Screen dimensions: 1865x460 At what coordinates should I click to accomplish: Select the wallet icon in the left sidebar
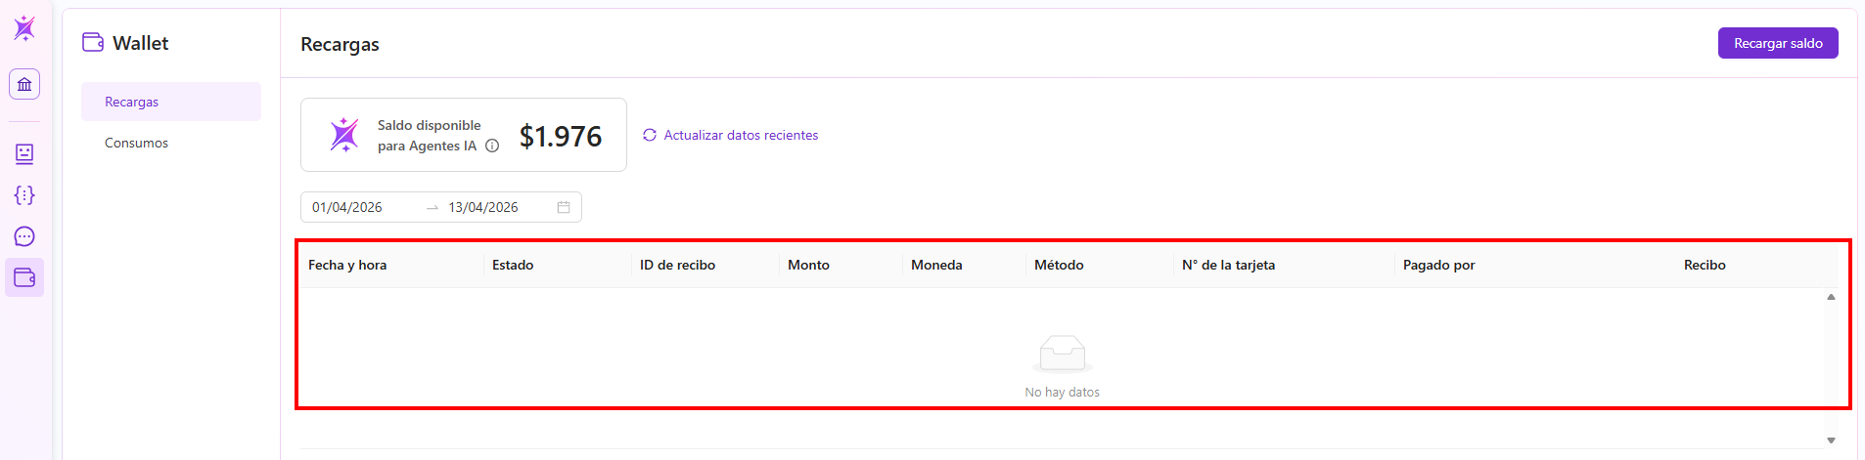click(24, 277)
